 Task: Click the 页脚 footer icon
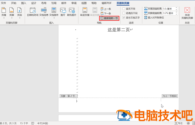pyautogui.click(x=12, y=10)
